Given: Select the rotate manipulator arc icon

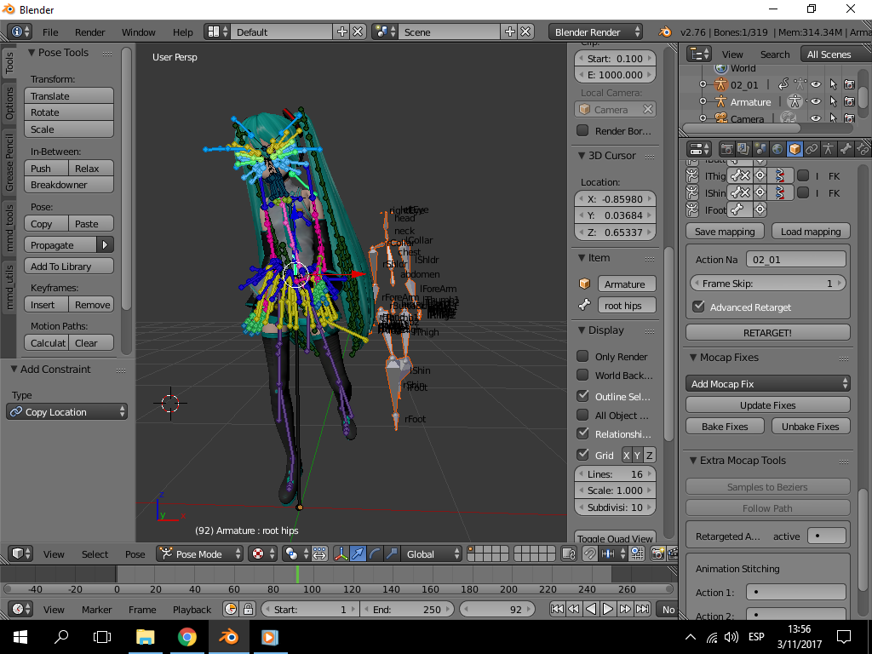Looking at the screenshot, I should pos(375,554).
